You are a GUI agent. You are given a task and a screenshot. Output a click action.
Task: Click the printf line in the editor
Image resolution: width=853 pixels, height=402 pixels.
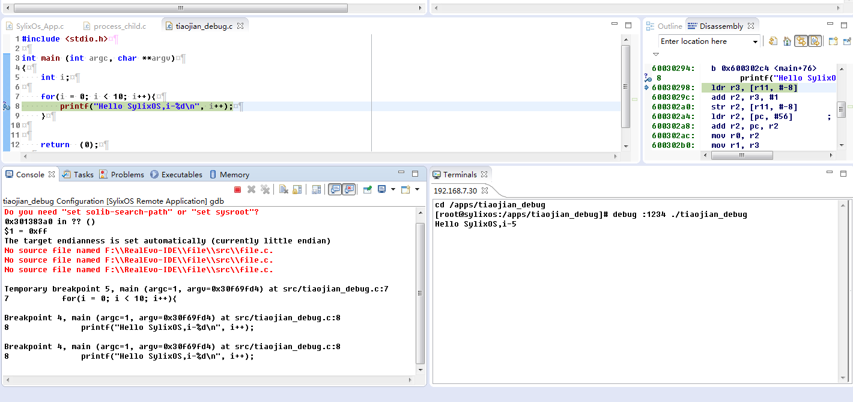pyautogui.click(x=146, y=106)
